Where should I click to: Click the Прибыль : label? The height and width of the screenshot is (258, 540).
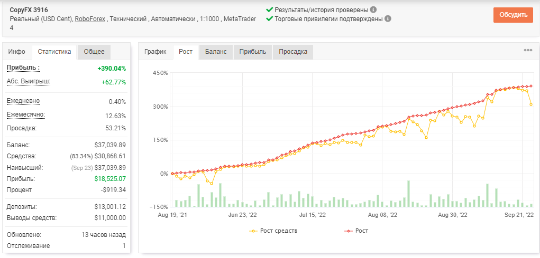23,68
